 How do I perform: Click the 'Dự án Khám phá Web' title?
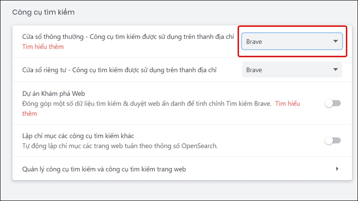(54, 94)
